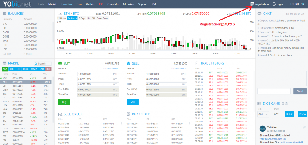Select the RUR market filter tab
Screen dimensions: 308x145
tap(48, 69)
